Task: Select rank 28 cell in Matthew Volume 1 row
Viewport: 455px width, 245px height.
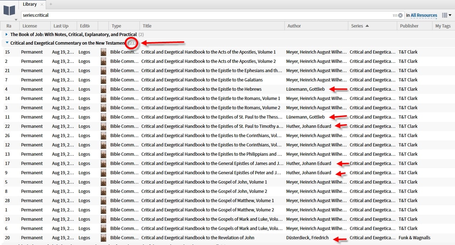Action: pyautogui.click(x=7, y=200)
